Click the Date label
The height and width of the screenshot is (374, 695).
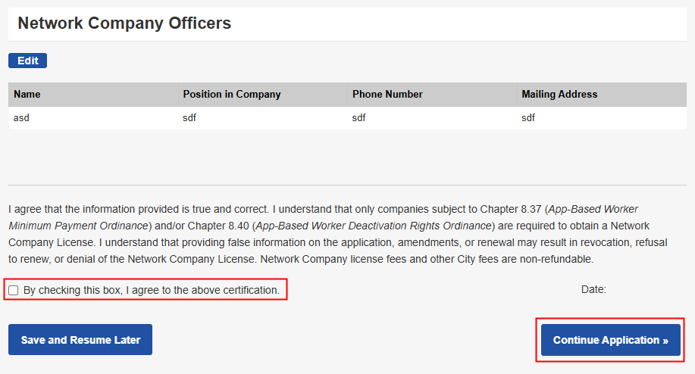(x=593, y=289)
